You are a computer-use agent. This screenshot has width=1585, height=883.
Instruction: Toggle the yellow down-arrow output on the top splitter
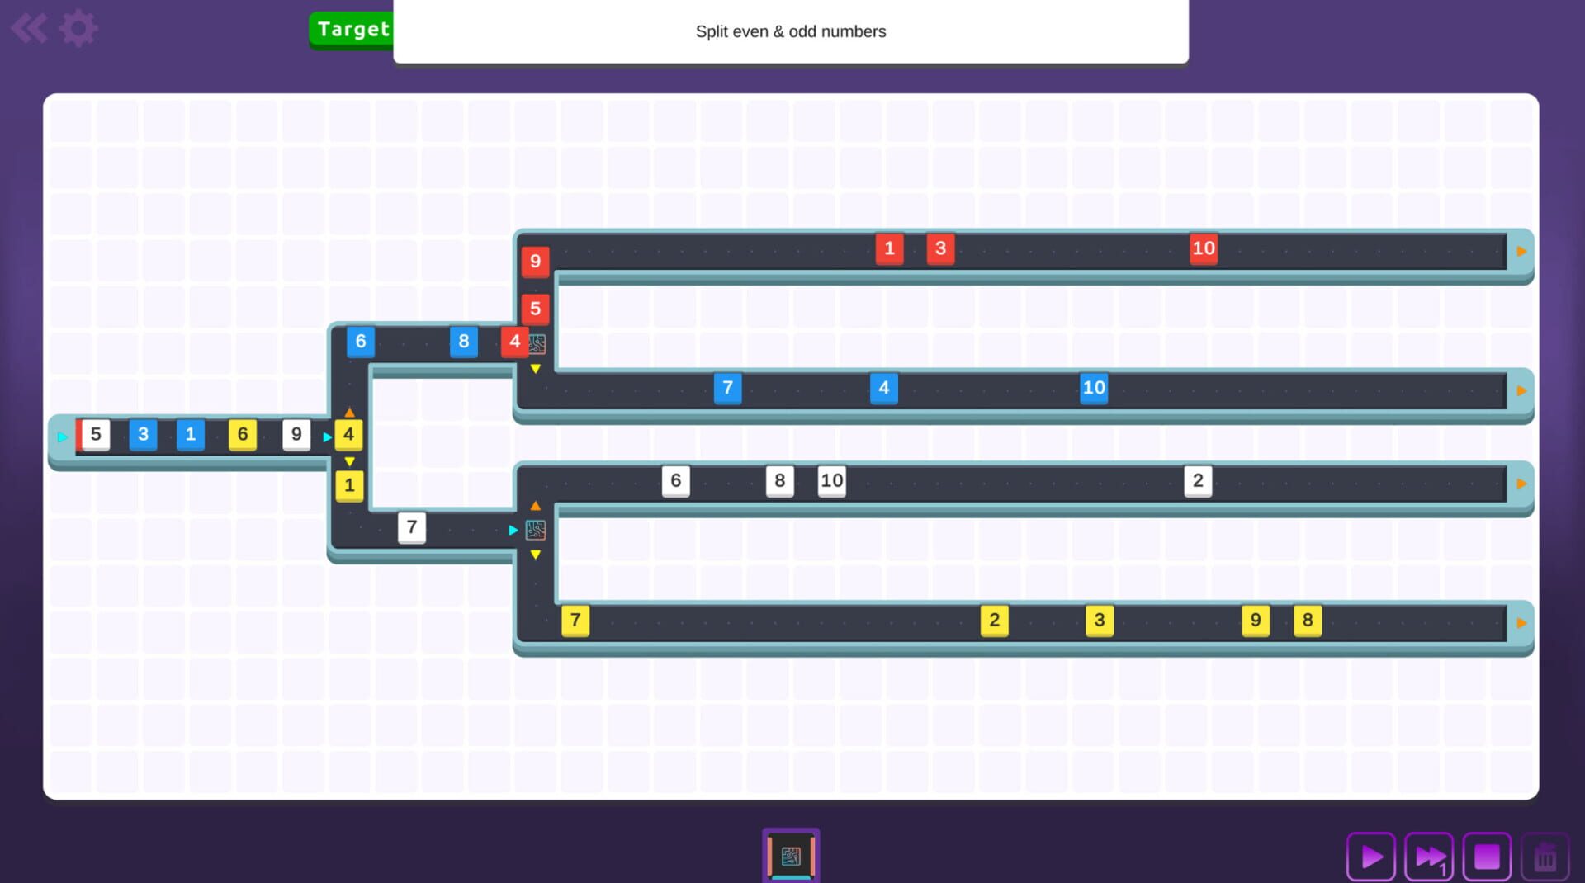(535, 369)
